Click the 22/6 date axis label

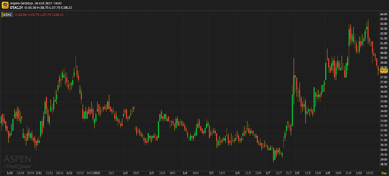[258, 173]
